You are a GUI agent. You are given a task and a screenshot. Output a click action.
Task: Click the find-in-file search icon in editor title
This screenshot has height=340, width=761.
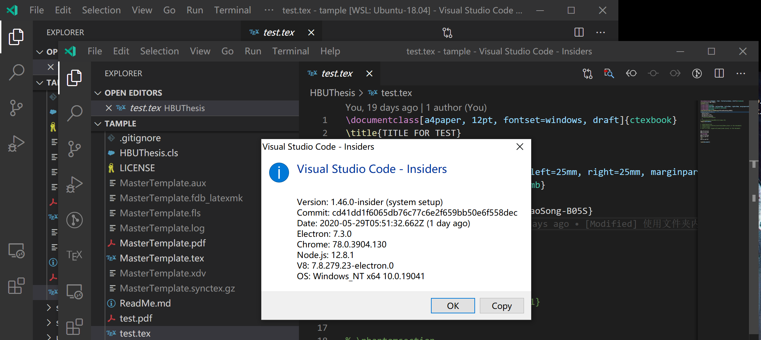[x=609, y=73]
